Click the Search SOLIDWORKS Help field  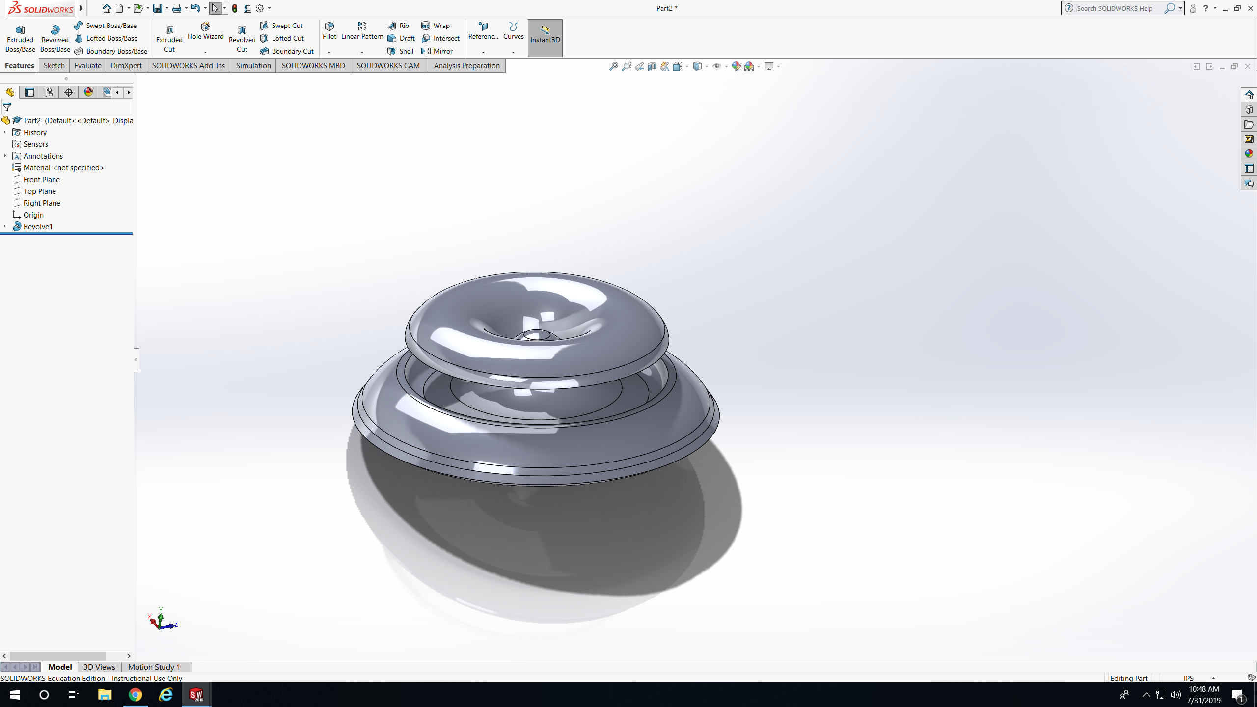1115,8
